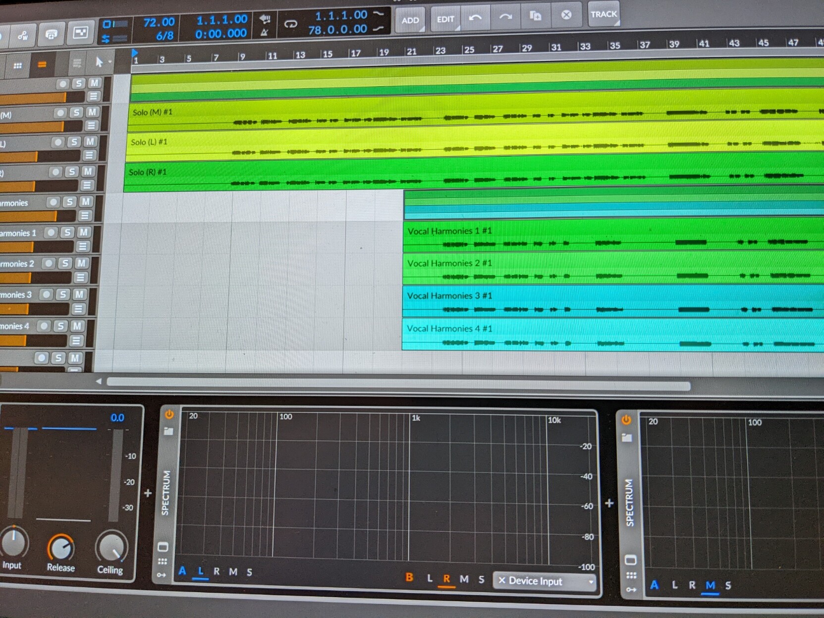Click the punch-in speaker icon above the metronome

[265, 19]
